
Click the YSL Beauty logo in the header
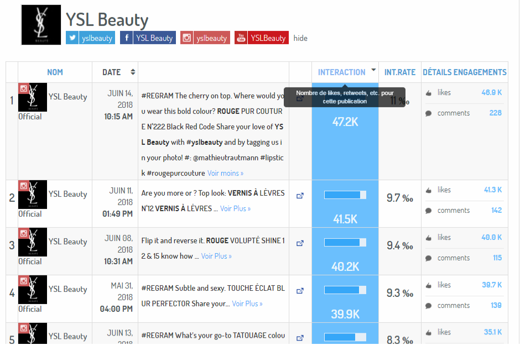pyautogui.click(x=41, y=24)
